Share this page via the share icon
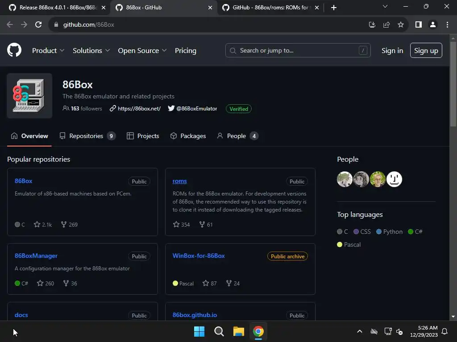This screenshot has width=457, height=342. 386,25
